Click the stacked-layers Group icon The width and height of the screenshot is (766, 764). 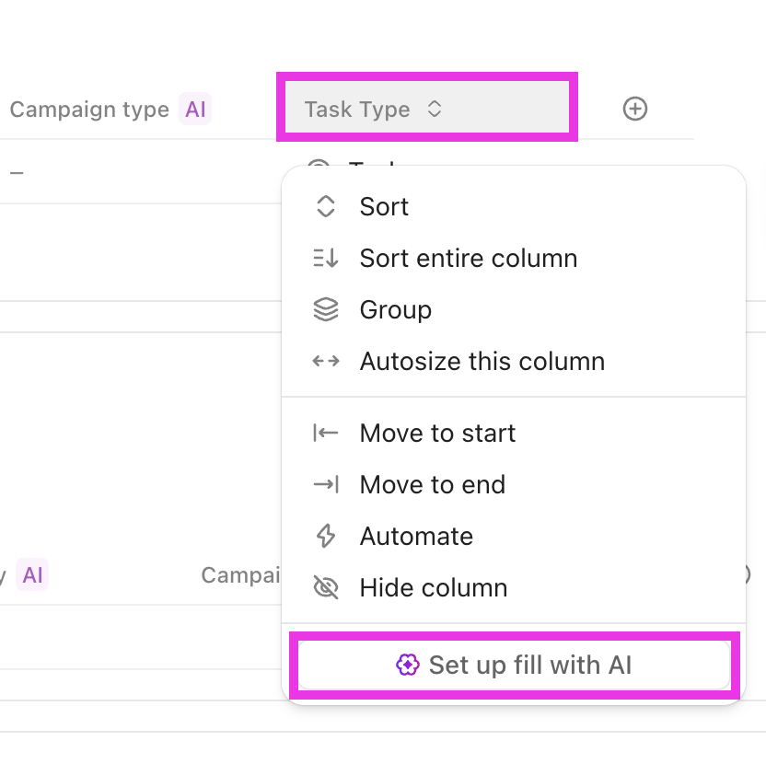pos(326,310)
